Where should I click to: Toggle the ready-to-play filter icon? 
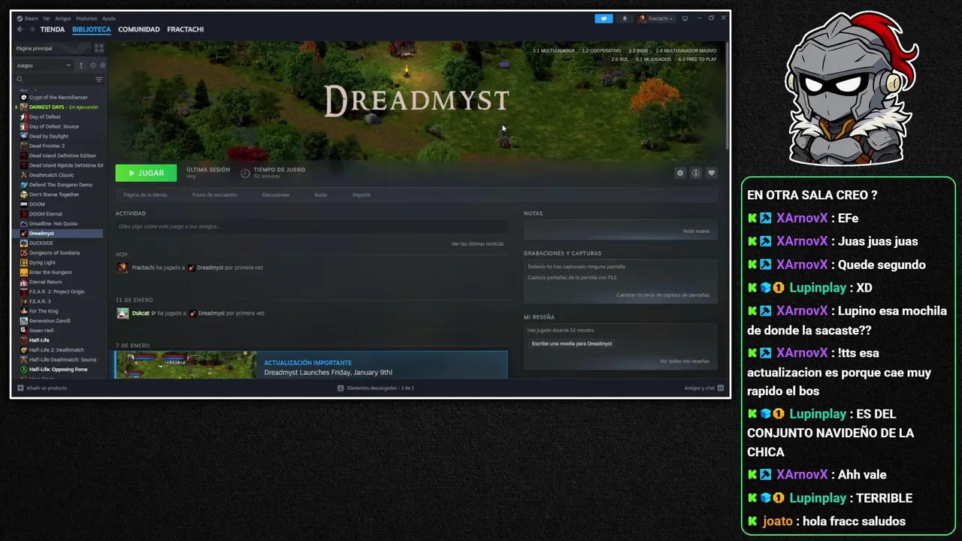pos(102,65)
